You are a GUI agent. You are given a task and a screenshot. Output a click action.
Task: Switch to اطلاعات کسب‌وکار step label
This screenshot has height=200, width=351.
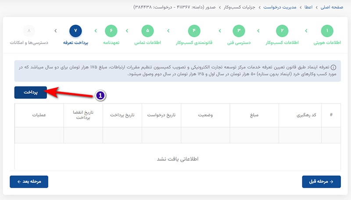(x=282, y=43)
